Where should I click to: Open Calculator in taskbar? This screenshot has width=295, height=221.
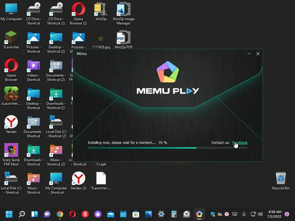point(174,214)
